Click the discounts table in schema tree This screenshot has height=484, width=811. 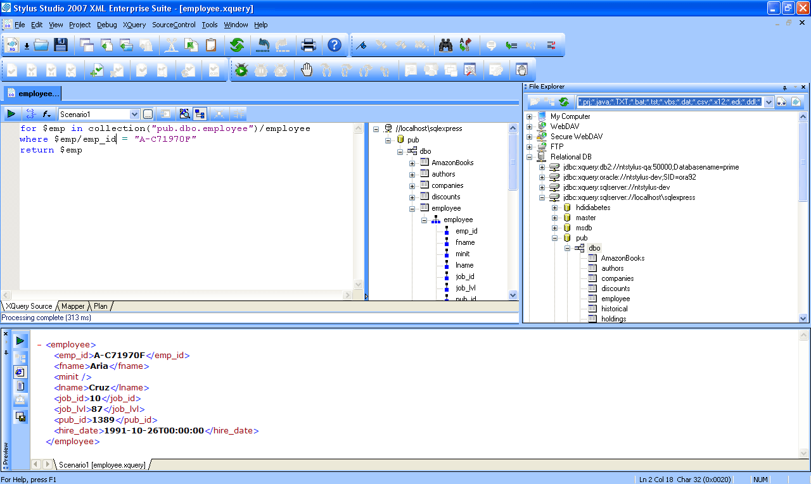pyautogui.click(x=445, y=197)
